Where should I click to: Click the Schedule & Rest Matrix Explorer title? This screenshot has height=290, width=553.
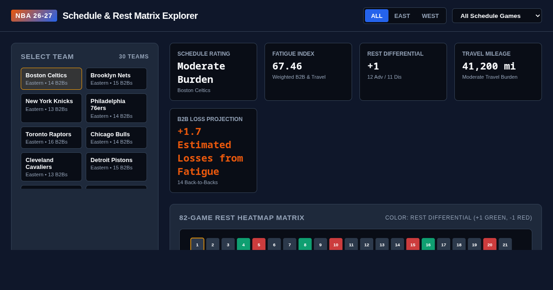(130, 16)
